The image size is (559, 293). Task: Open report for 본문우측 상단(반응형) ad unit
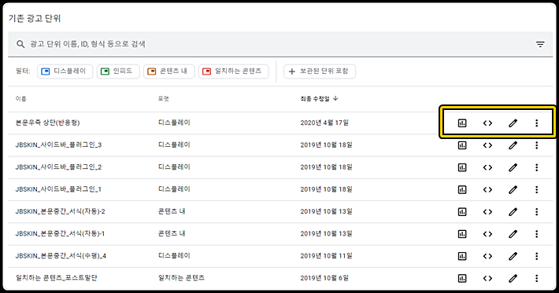click(x=462, y=123)
